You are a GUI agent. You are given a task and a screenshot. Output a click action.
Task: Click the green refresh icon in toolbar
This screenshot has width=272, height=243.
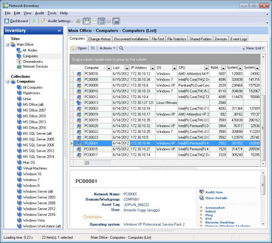[x=34, y=21]
